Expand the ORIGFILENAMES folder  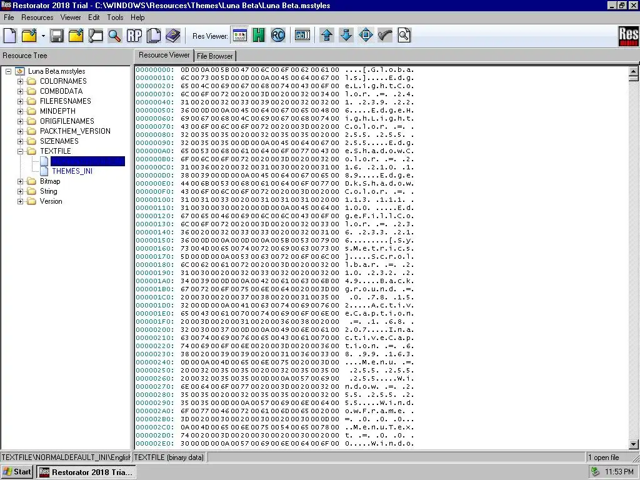20,121
